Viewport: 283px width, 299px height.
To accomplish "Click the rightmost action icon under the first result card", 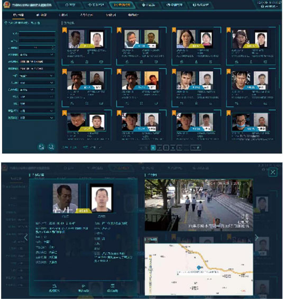I will coord(101,62).
